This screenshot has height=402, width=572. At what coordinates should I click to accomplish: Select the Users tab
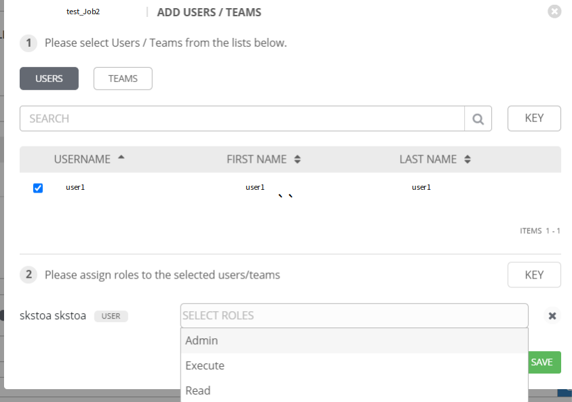50,79
